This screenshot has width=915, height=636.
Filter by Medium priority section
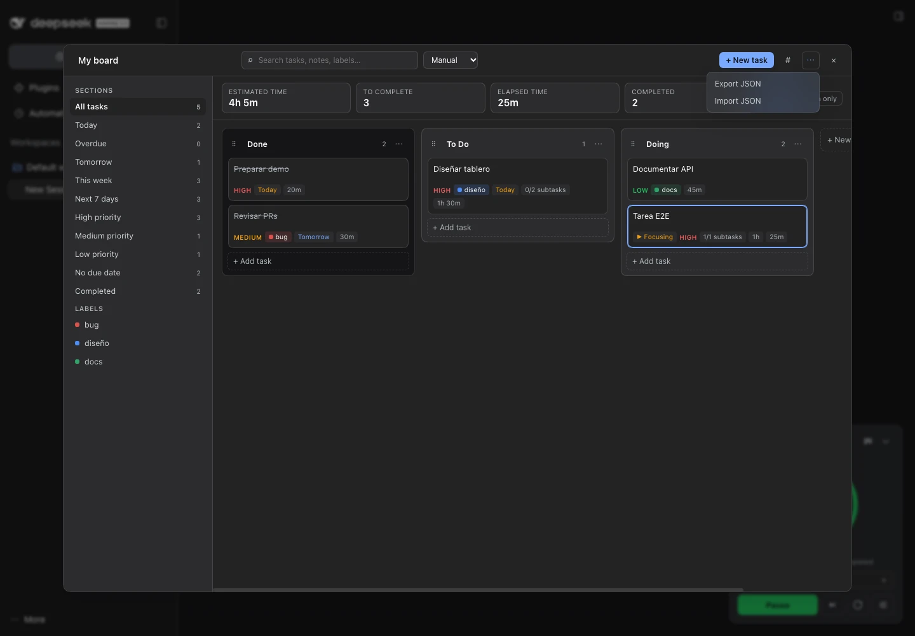pyautogui.click(x=138, y=236)
